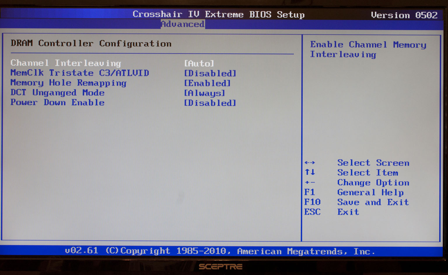Change DCT Unganged Mode [Always] value
448x275 pixels.
(204, 93)
